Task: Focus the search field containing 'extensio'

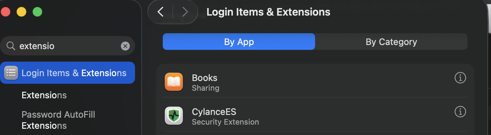Action: point(68,46)
